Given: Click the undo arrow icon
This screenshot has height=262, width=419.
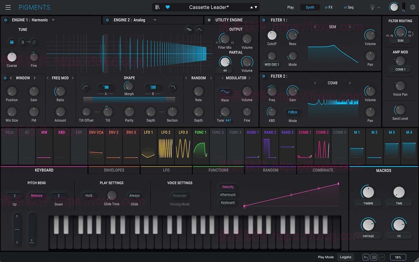Looking at the screenshot, I should tap(365, 257).
